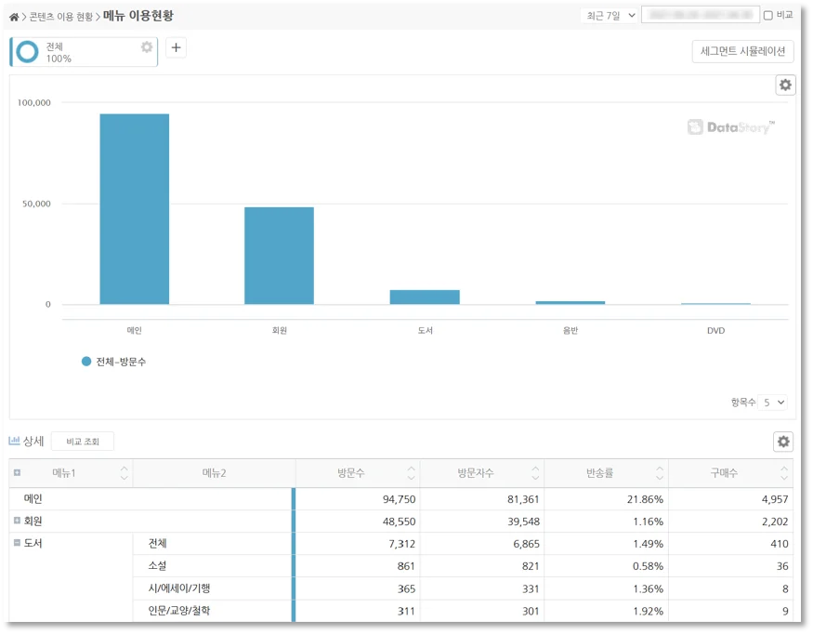This screenshot has height=634, width=813.
Task: Open the detail table settings gear icon
Action: pos(784,441)
